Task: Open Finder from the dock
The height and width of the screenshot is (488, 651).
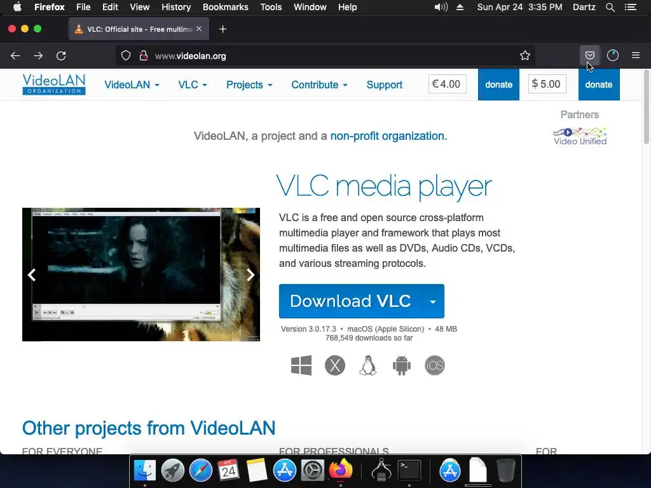Action: click(x=144, y=471)
